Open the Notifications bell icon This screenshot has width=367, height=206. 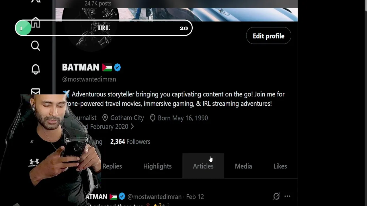pyautogui.click(x=36, y=69)
